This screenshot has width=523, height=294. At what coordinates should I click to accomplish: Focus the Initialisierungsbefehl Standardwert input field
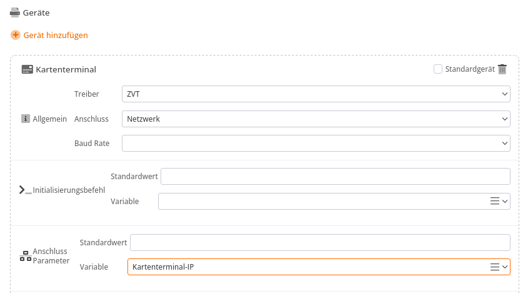tap(335, 176)
